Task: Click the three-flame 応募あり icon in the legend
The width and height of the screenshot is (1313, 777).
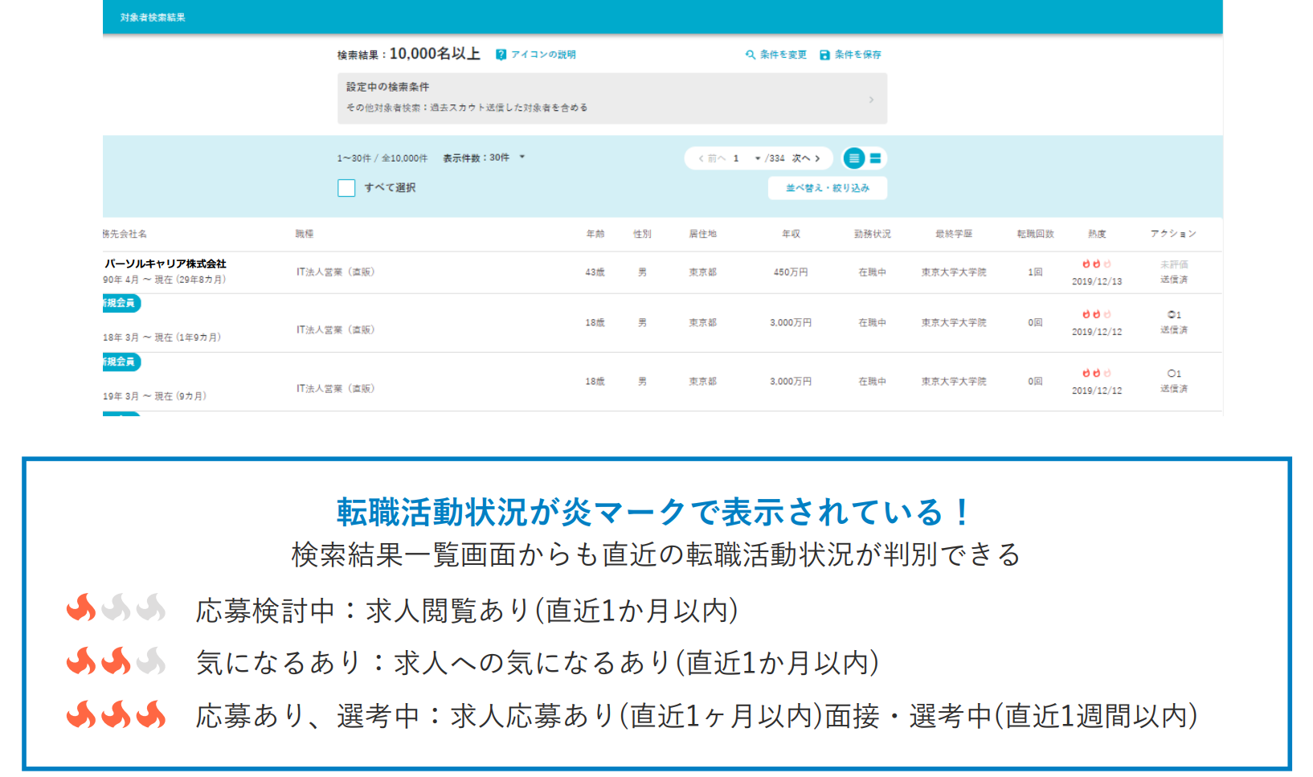Action: tap(117, 714)
